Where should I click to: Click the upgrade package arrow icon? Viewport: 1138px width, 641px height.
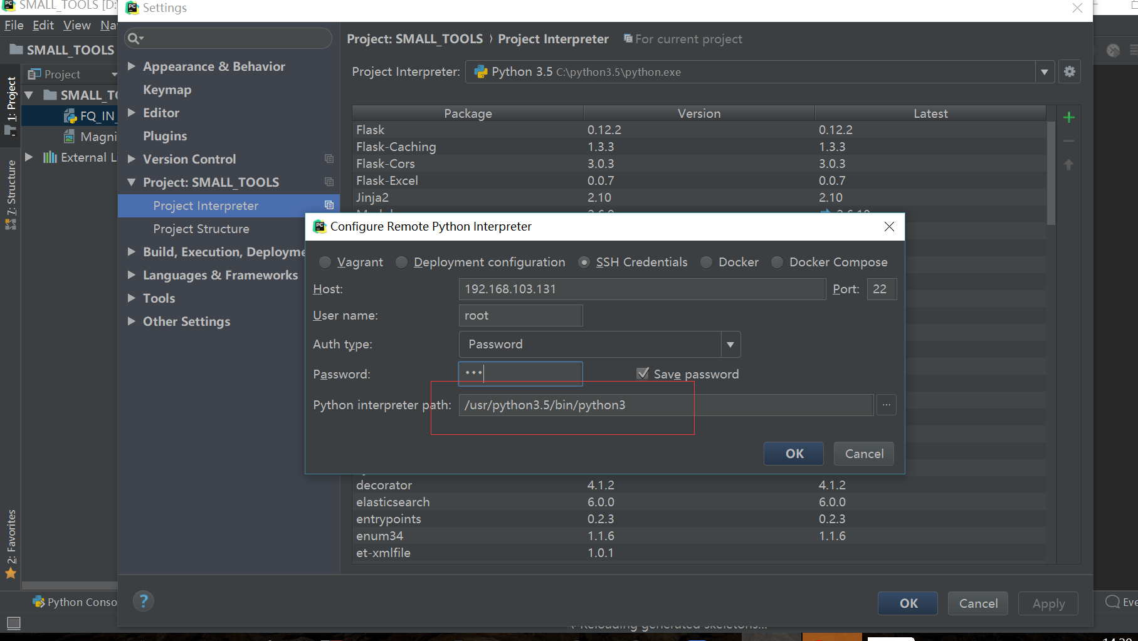pos(1069,165)
